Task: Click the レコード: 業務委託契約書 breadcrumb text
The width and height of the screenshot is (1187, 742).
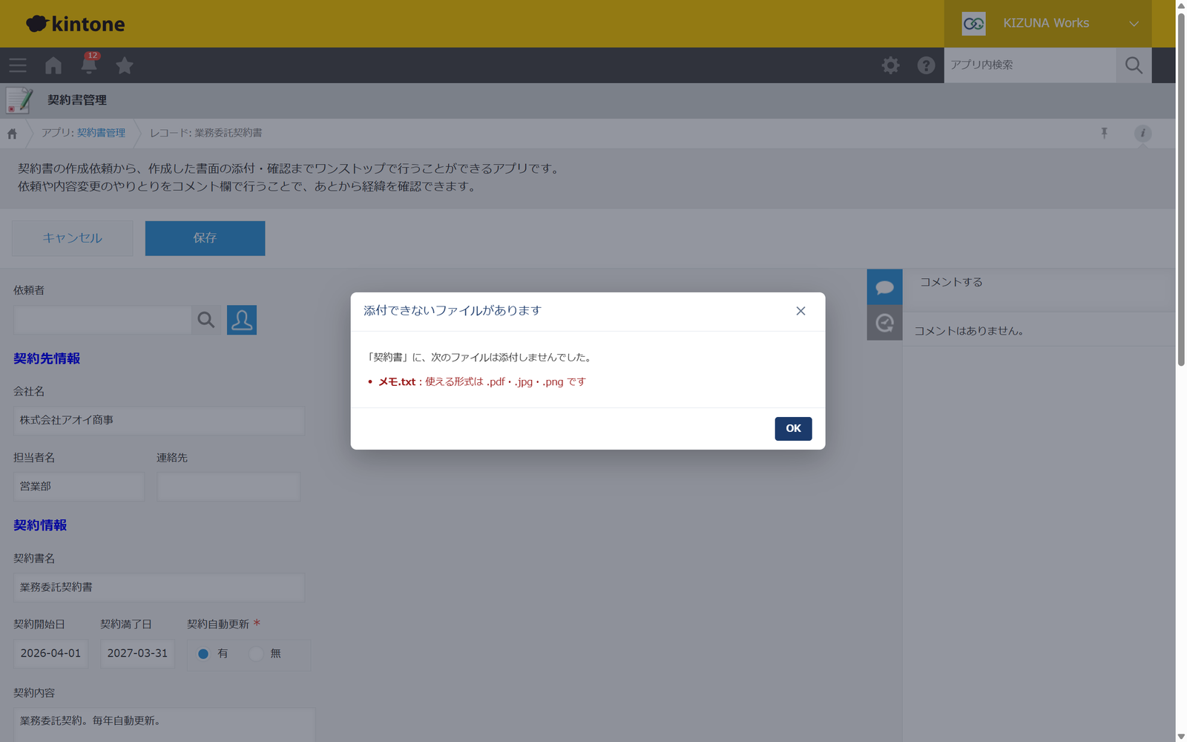Action: 206,133
